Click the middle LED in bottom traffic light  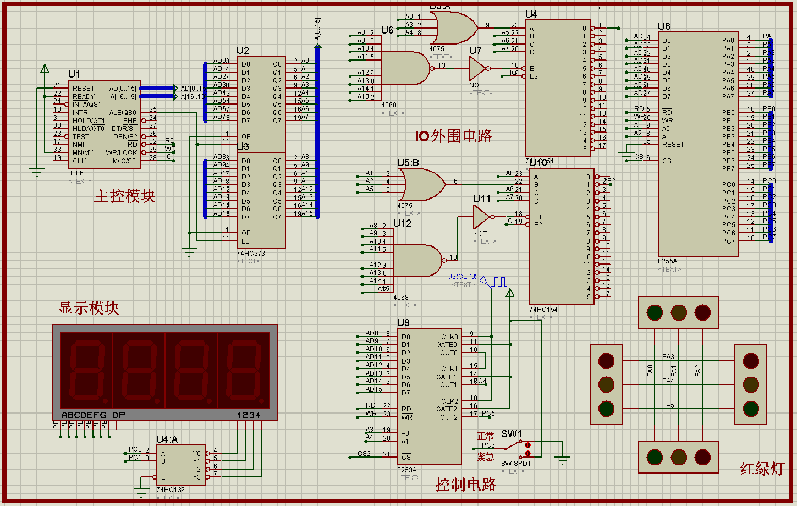(679, 457)
